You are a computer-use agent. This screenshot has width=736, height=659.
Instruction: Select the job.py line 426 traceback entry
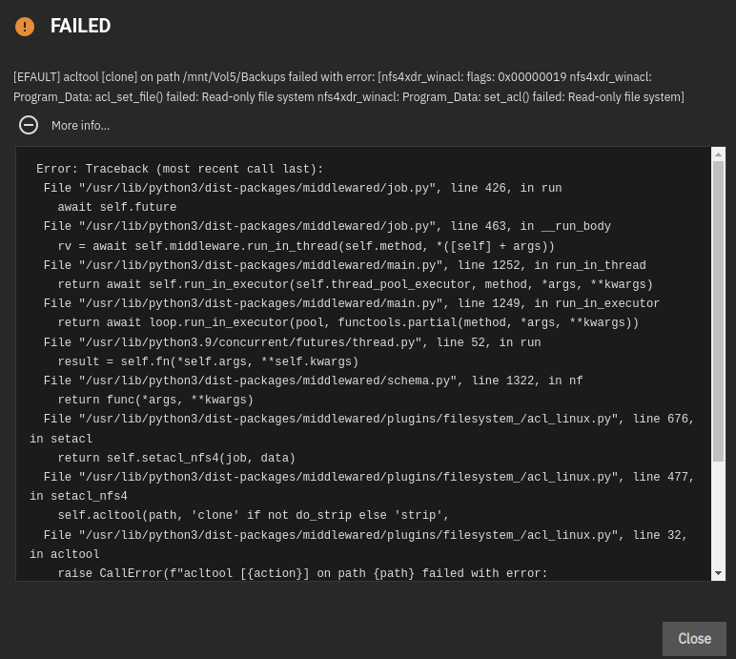pyautogui.click(x=303, y=188)
